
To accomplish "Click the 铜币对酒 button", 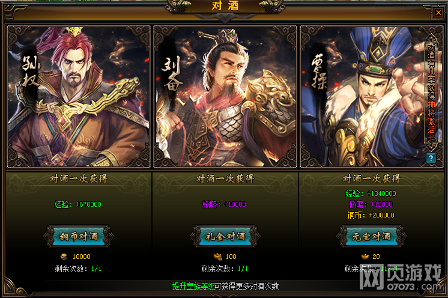I will 79,236.
